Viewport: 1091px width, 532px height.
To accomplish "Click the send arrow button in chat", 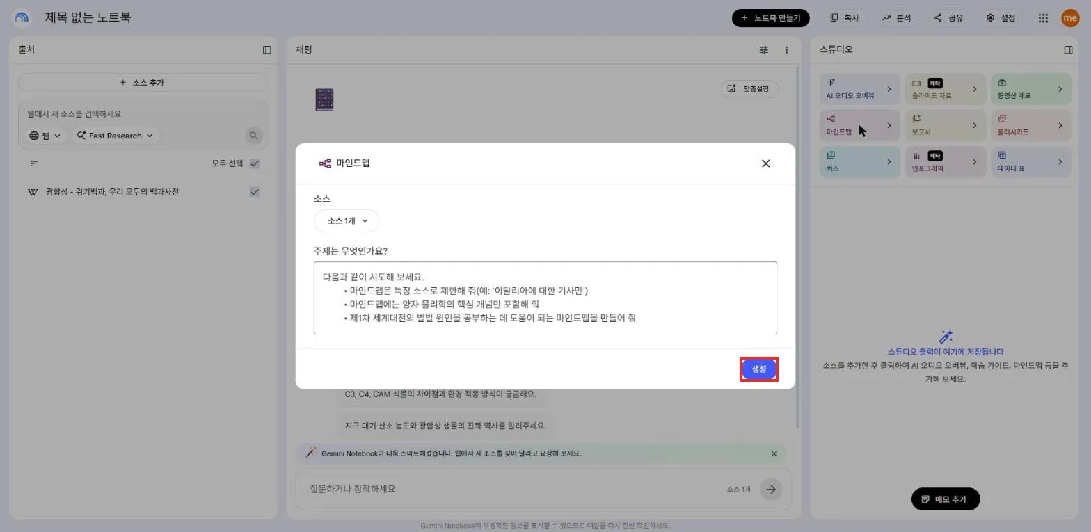I will pos(770,489).
